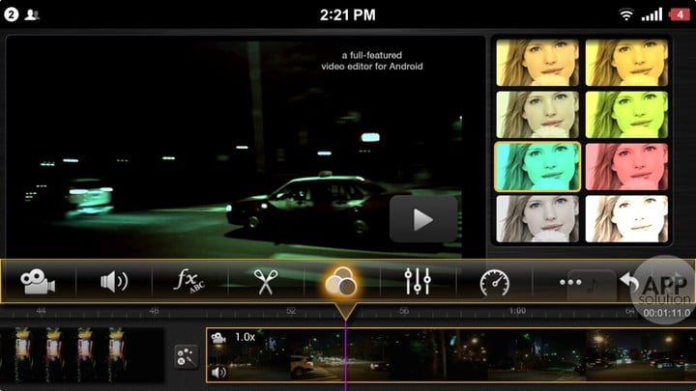Click the playhead marker on the timeline
Screen dimensions: 696x391
(x=345, y=312)
